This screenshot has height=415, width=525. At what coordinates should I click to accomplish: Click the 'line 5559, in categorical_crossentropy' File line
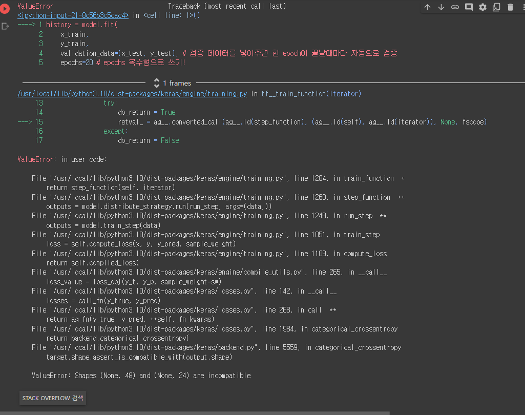(x=216, y=348)
